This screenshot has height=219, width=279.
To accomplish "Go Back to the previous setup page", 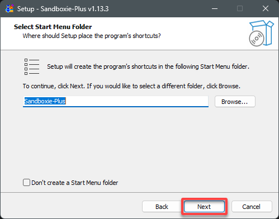I will [x=162, y=207].
